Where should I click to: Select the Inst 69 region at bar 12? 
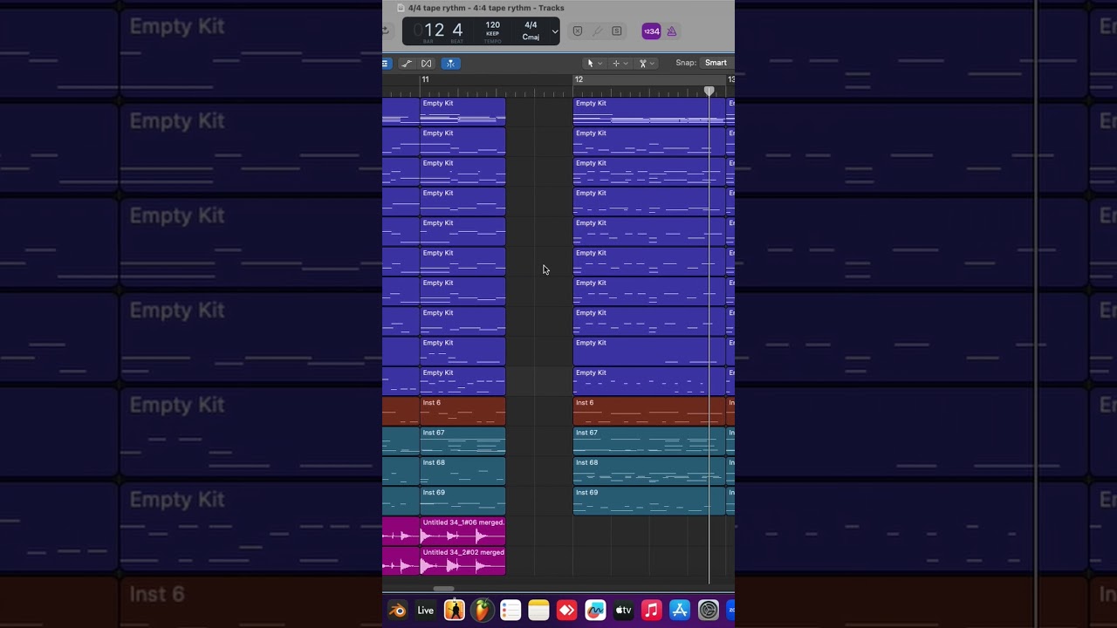(648, 501)
